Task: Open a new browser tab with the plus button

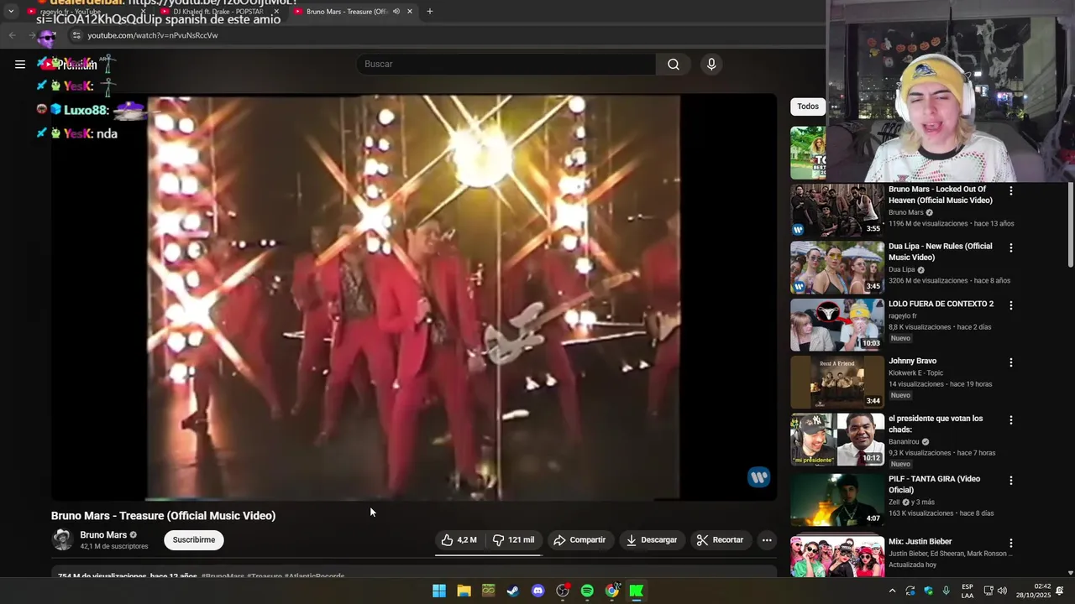Action: tap(429, 12)
